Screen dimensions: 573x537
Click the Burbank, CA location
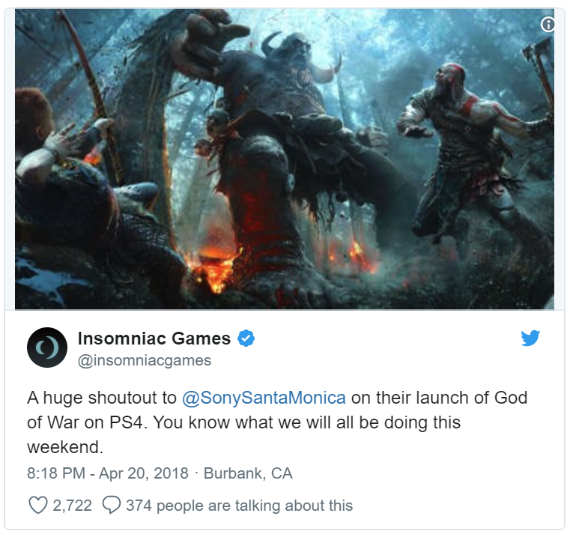248,473
